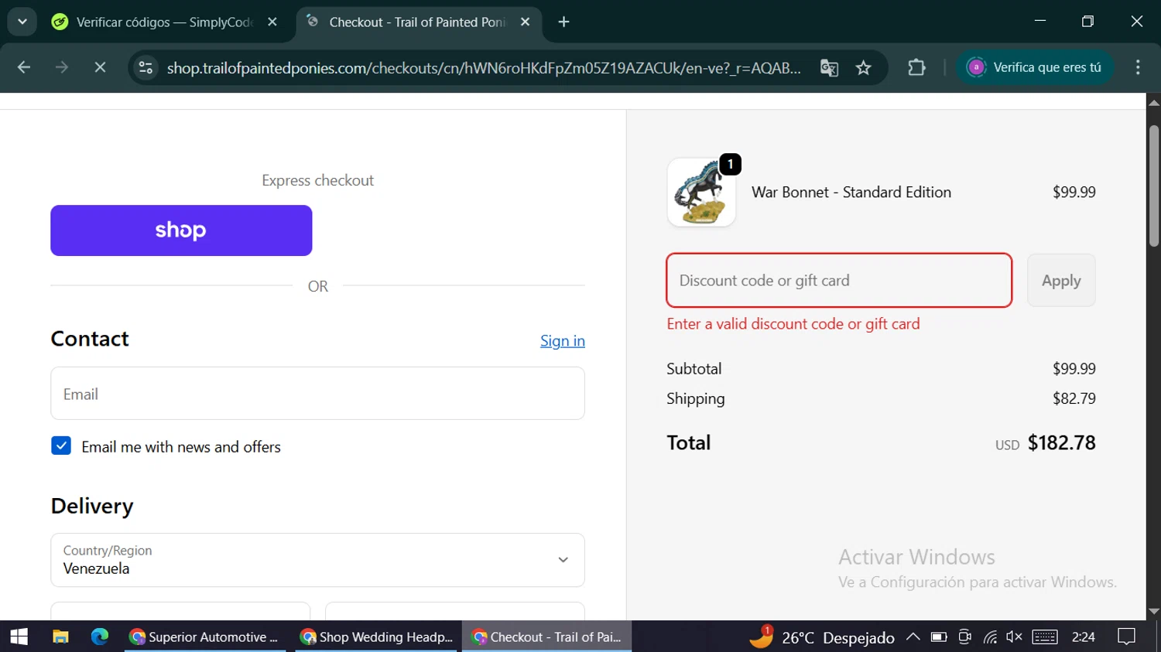Open the Windows Start menu
Screen dimensions: 1161x652
(19, 637)
